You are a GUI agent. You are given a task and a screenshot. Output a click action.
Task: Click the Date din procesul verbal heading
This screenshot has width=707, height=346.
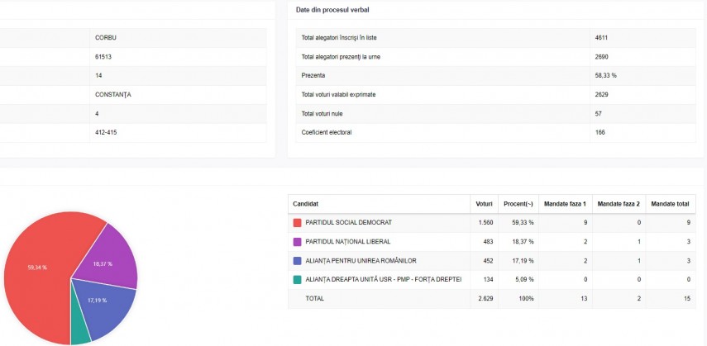(332, 10)
